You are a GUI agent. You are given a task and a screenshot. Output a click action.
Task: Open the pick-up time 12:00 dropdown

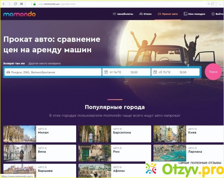(134, 72)
